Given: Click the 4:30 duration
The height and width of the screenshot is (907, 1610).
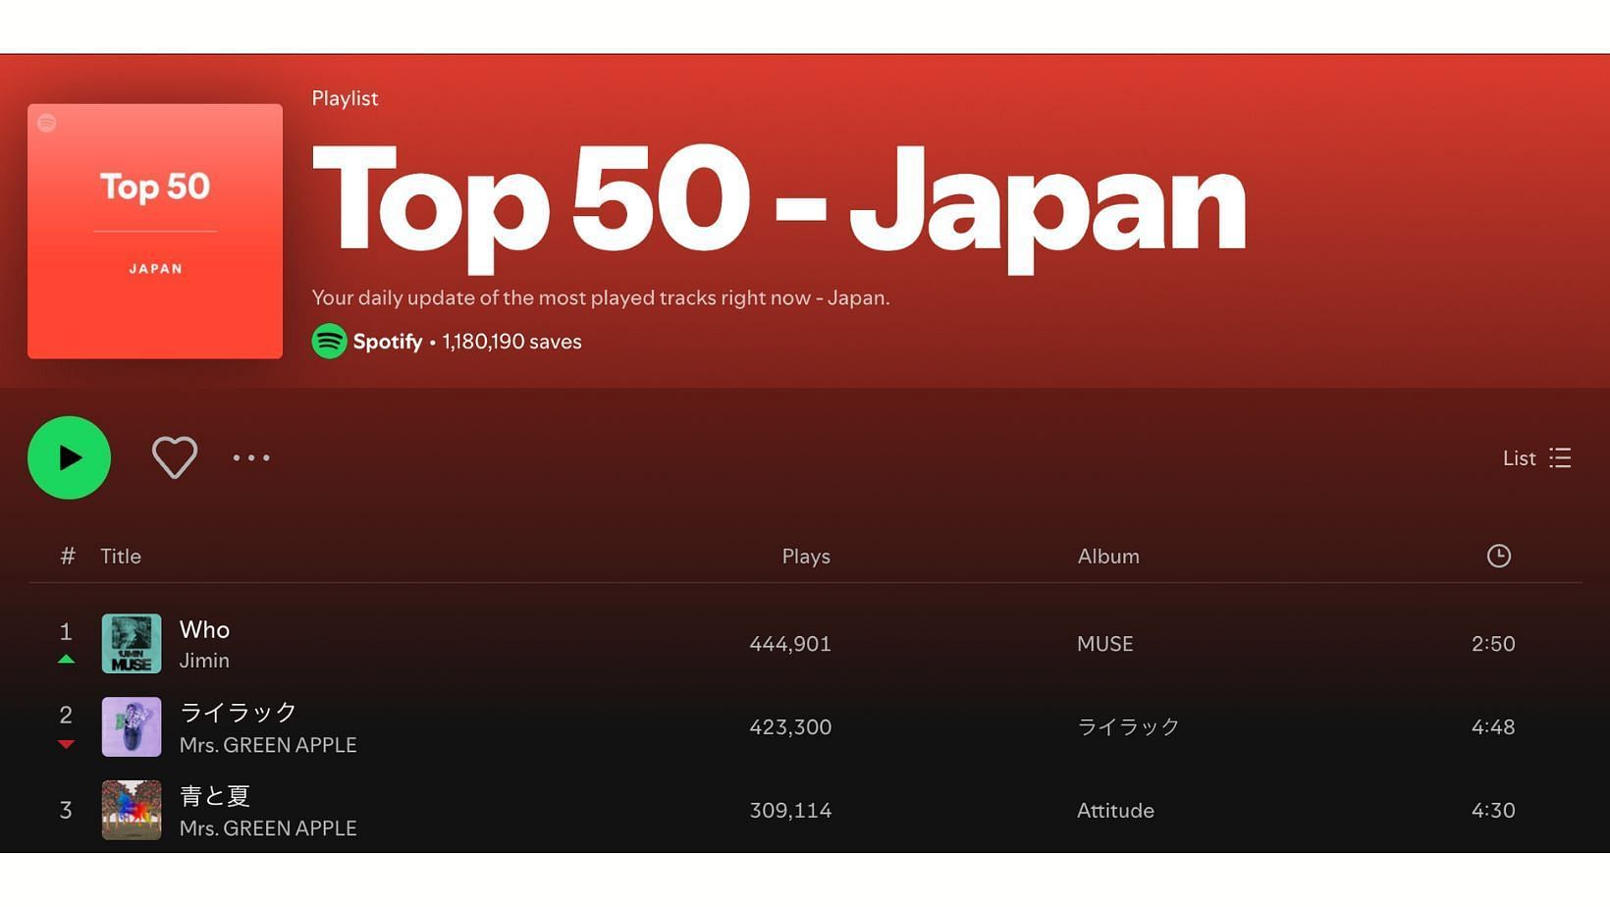Looking at the screenshot, I should pos(1493,811).
